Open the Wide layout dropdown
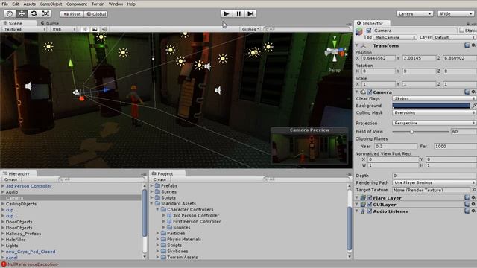Viewport: 477px width, 268px height. point(455,14)
